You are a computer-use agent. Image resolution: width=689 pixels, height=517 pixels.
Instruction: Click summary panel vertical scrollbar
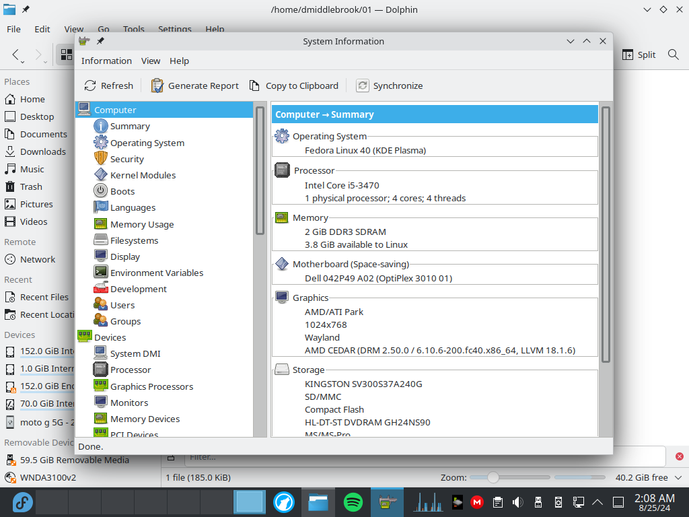606,234
